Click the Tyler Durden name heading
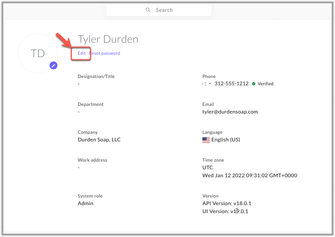Screen dimensions: 335x237 (108, 39)
